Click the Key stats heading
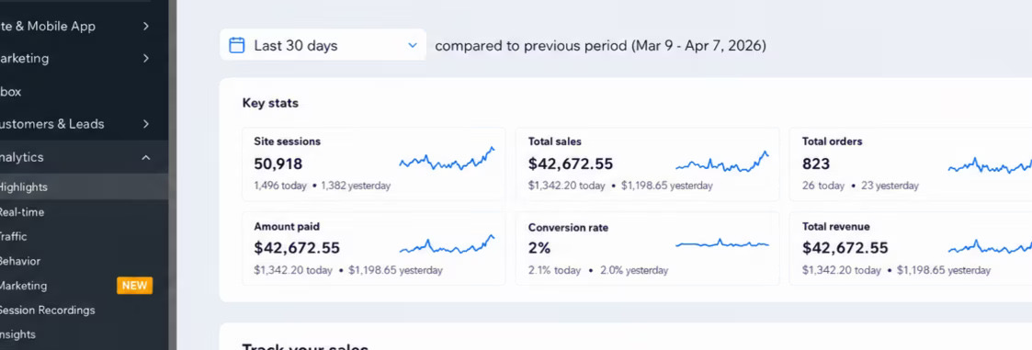This screenshot has height=350, width=1032. [270, 103]
